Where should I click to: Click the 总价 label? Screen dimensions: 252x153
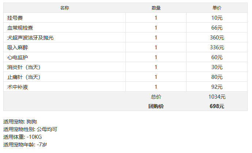tap(156, 97)
